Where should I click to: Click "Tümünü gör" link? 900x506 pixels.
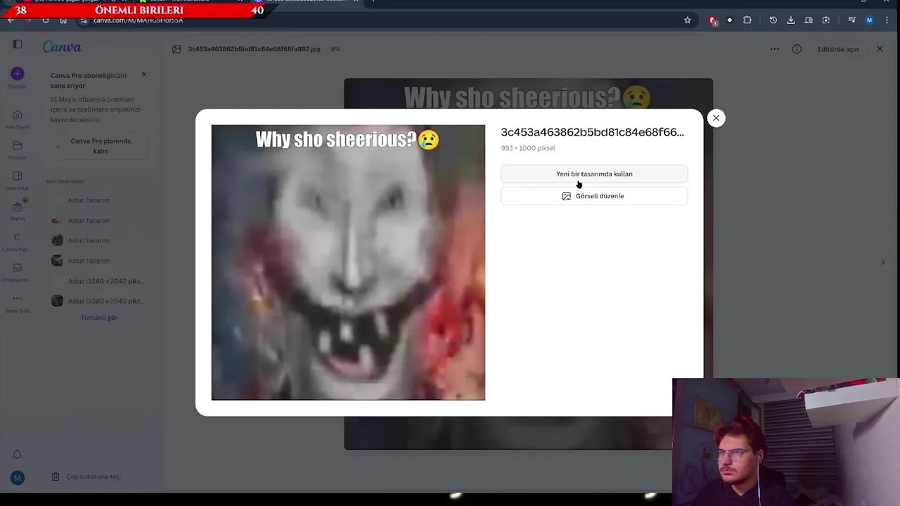98,318
